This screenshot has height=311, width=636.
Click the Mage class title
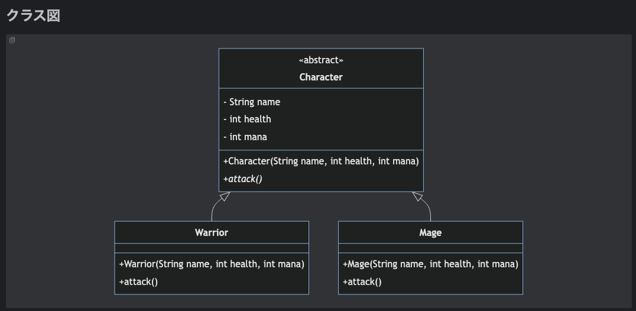[430, 232]
